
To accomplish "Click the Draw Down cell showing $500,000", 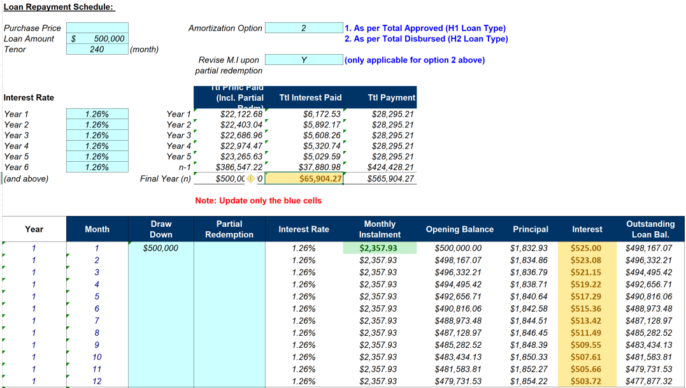I will [161, 248].
